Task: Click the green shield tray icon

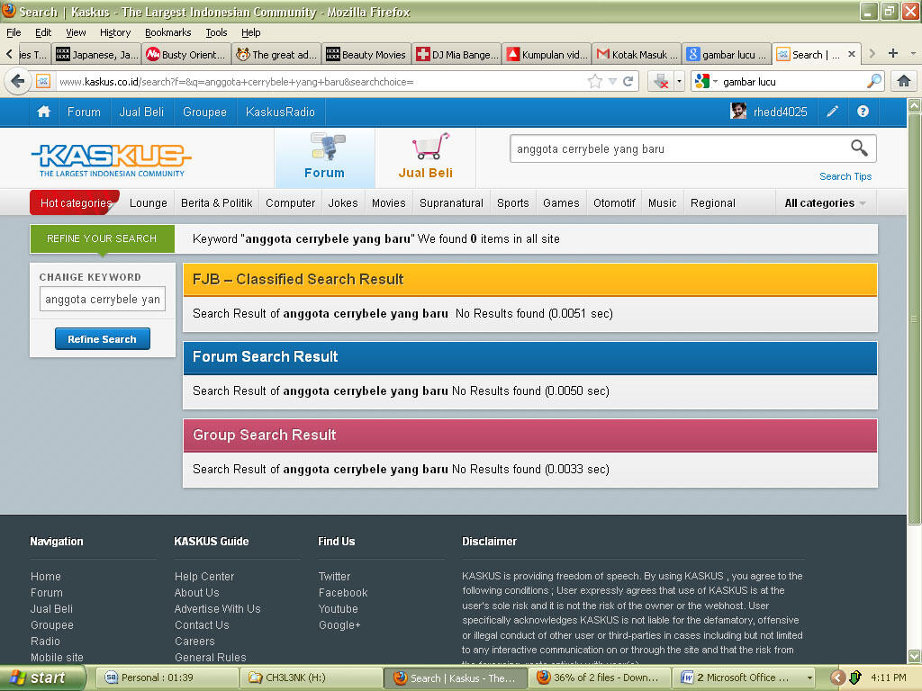Action: (855, 678)
